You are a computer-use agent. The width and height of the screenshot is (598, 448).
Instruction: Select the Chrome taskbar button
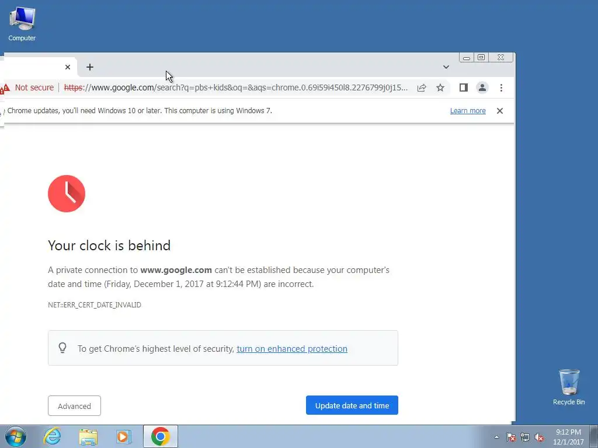pyautogui.click(x=161, y=436)
